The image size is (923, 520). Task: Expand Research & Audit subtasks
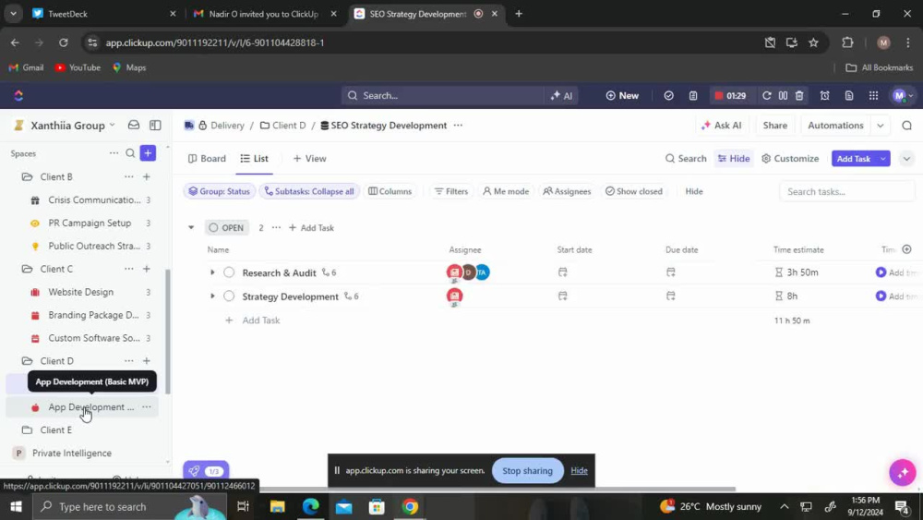212,272
